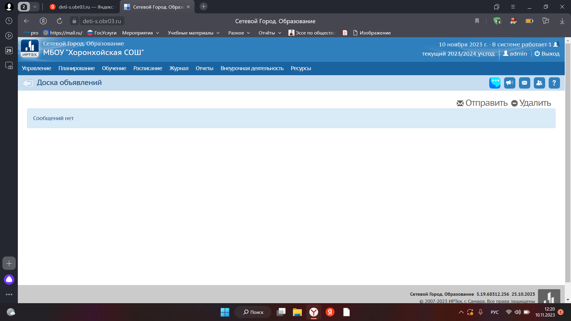The image size is (571, 321).
Task: Open the three dots more menu in sidebar
Action: coord(9,295)
